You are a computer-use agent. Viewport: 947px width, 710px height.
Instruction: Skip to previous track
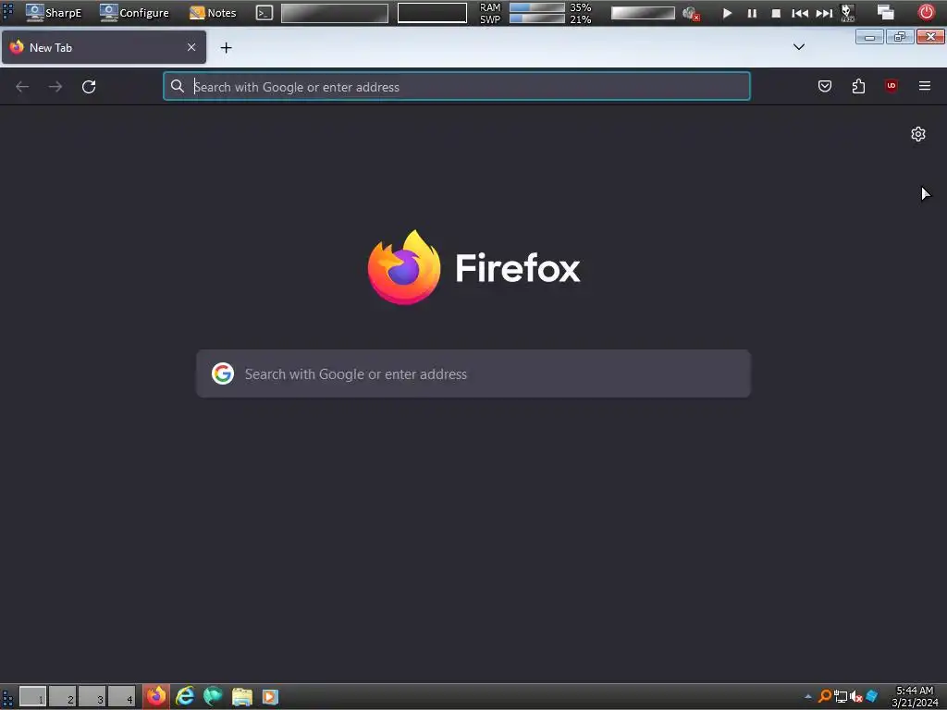point(800,13)
